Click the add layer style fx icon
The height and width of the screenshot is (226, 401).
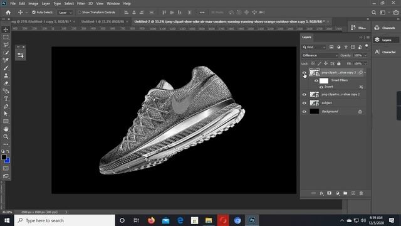[321, 193]
